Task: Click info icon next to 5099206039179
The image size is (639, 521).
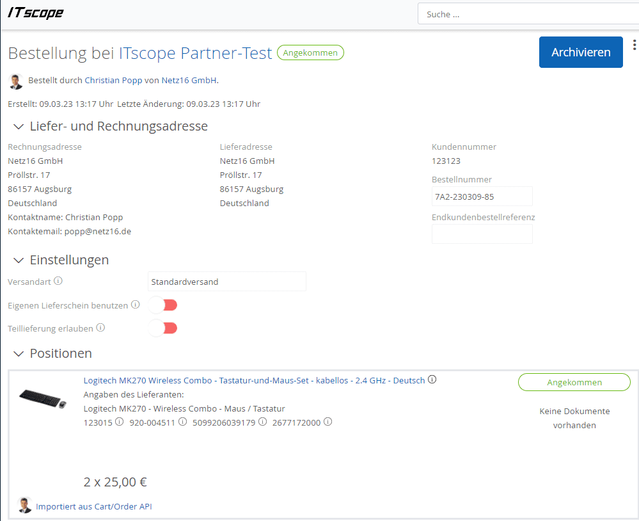Action: click(x=262, y=422)
